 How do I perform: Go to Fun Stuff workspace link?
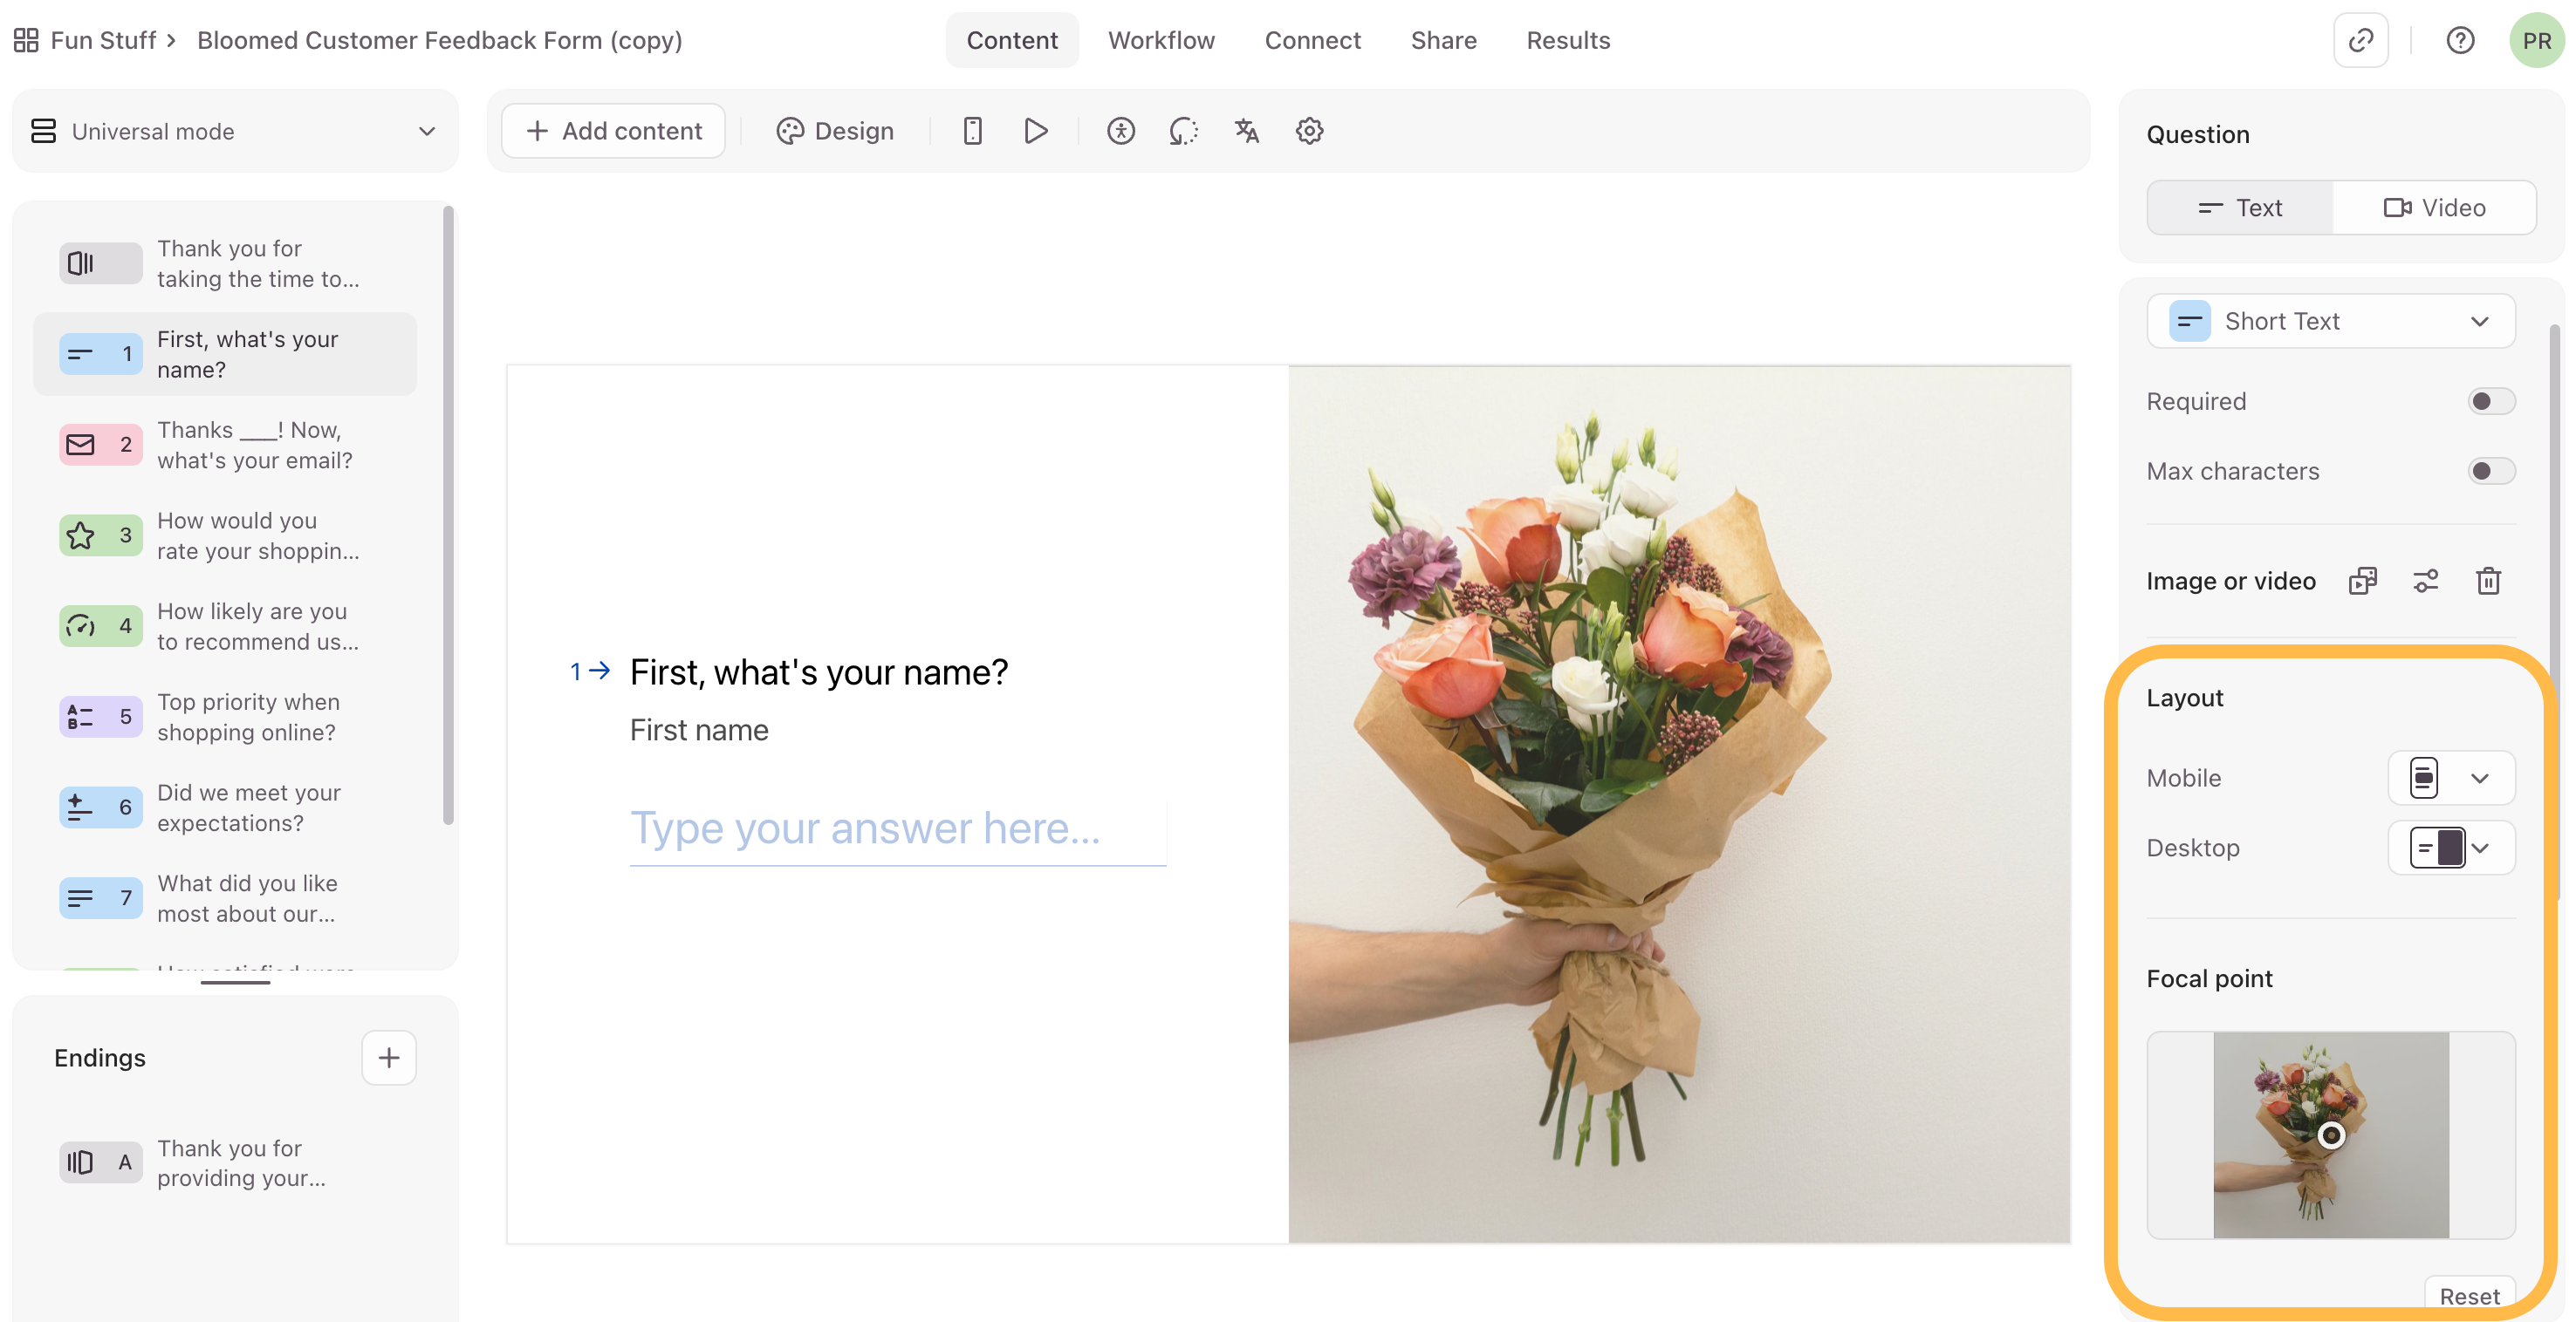(103, 40)
